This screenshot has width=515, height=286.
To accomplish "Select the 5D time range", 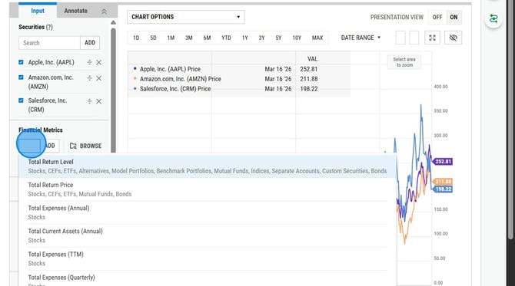I will click(x=153, y=38).
